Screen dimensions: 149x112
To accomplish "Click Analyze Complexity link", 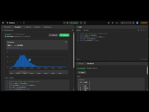I will point(13,48).
